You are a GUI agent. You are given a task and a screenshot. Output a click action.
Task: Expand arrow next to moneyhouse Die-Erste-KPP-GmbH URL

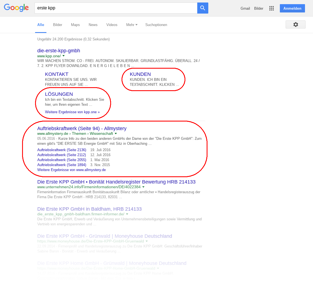click(147, 241)
